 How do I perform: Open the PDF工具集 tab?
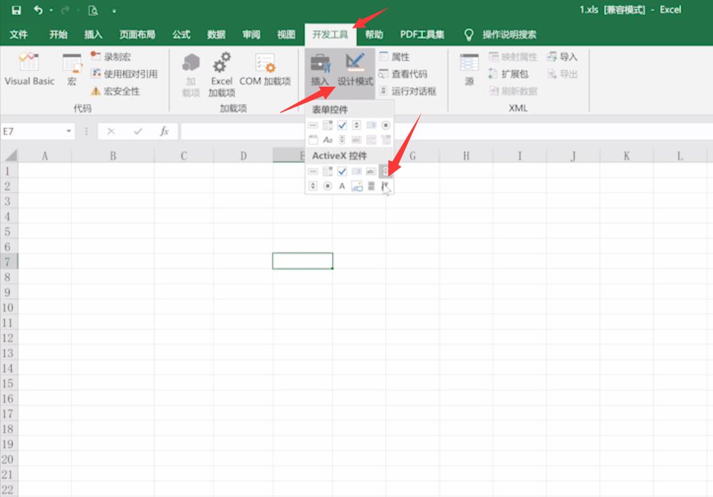422,35
